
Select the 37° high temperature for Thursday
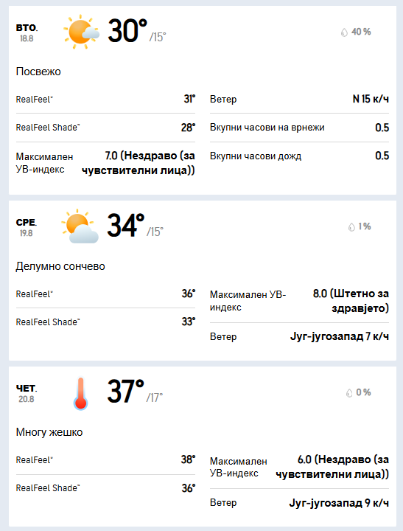tap(126, 392)
